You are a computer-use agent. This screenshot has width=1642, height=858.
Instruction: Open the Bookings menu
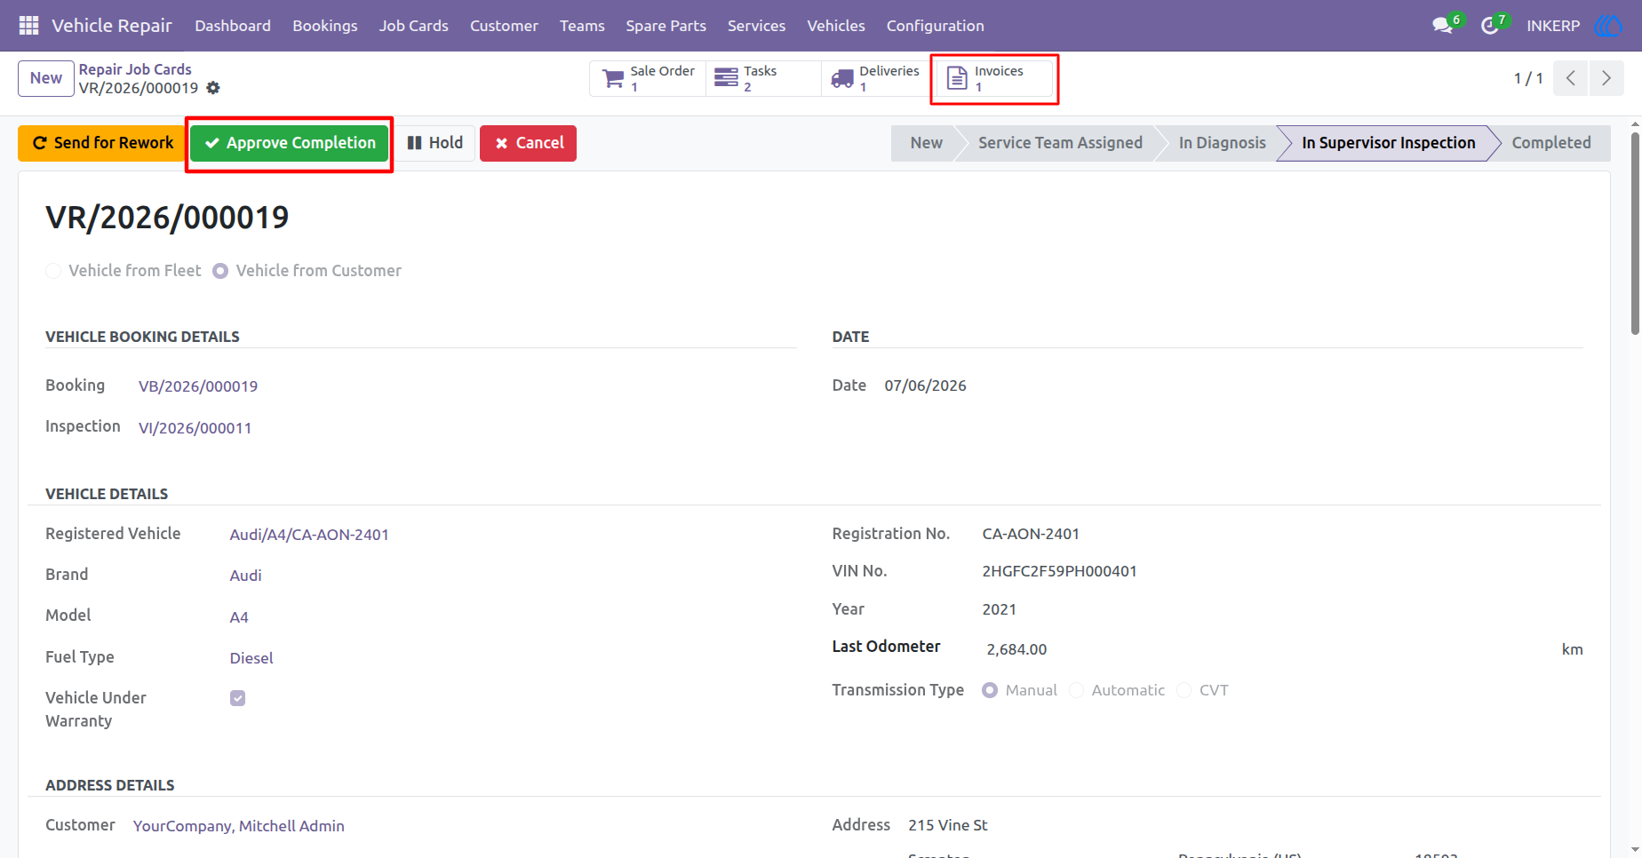325,26
